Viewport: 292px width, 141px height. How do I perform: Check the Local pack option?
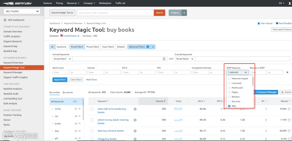point(229,83)
